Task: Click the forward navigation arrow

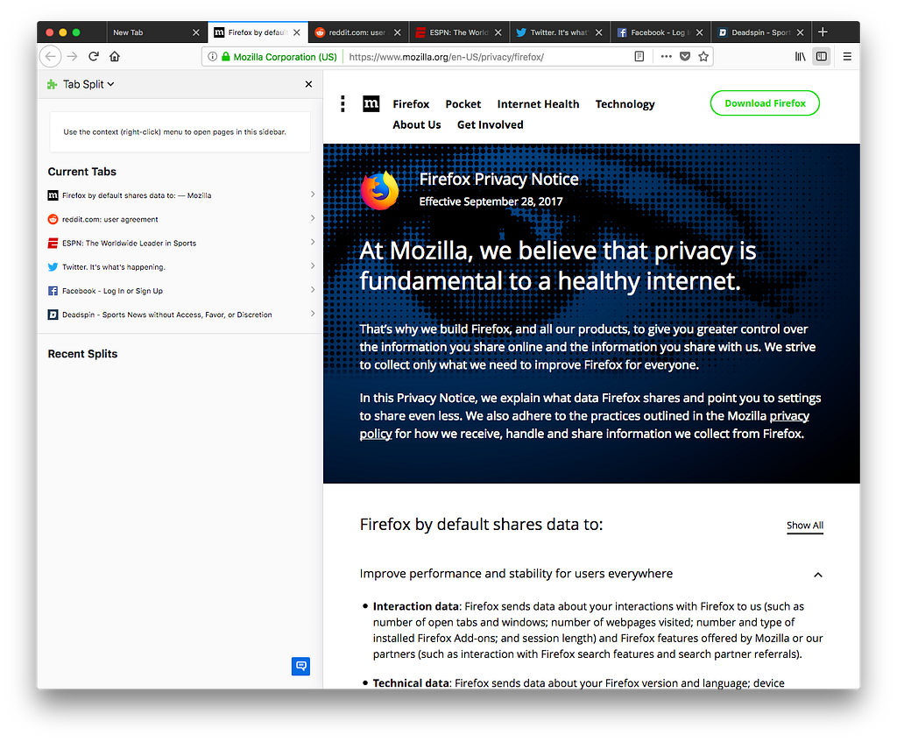Action: coord(72,57)
